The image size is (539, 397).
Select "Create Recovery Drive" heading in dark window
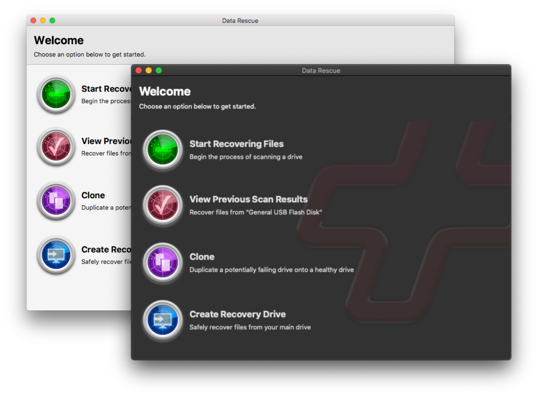238,314
